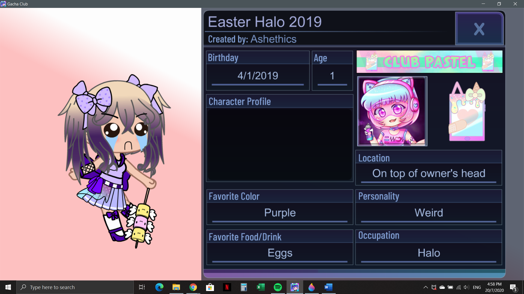Launch Netflix from the taskbar

(x=227, y=287)
